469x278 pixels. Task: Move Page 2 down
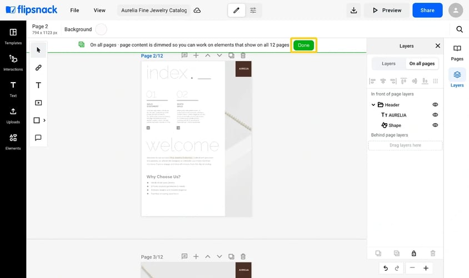click(219, 55)
